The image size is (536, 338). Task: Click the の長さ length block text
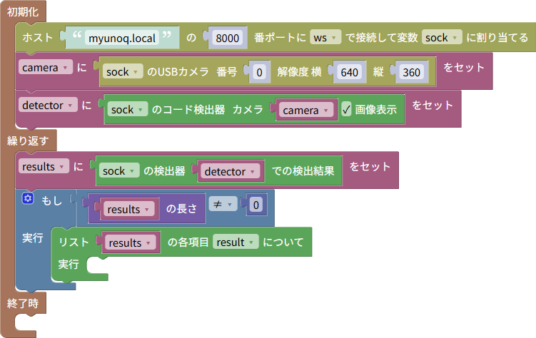tap(181, 208)
